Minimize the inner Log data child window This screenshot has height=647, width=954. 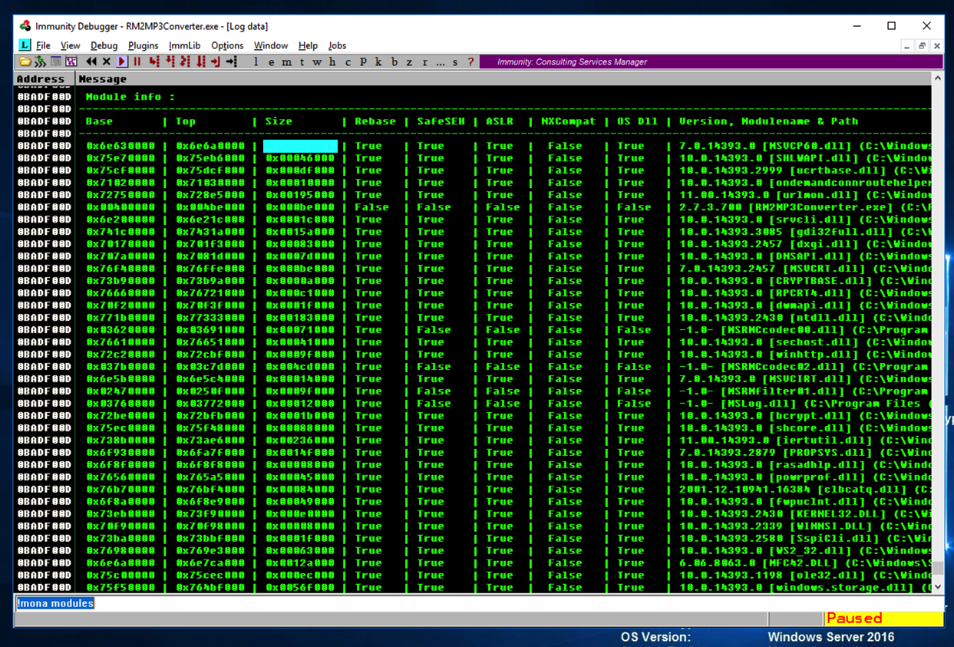[908, 46]
